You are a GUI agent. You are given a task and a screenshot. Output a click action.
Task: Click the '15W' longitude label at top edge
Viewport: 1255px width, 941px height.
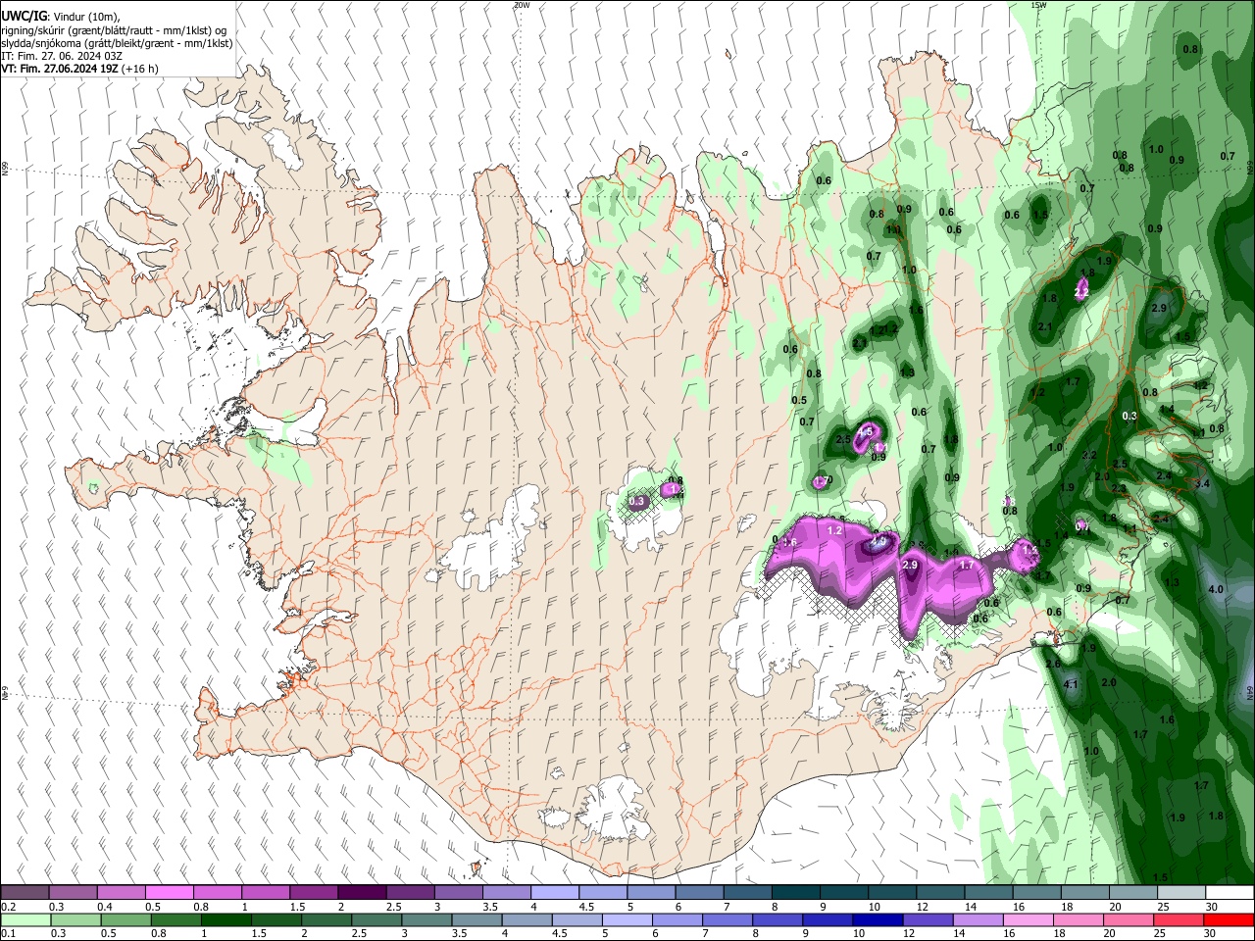coord(1039,5)
